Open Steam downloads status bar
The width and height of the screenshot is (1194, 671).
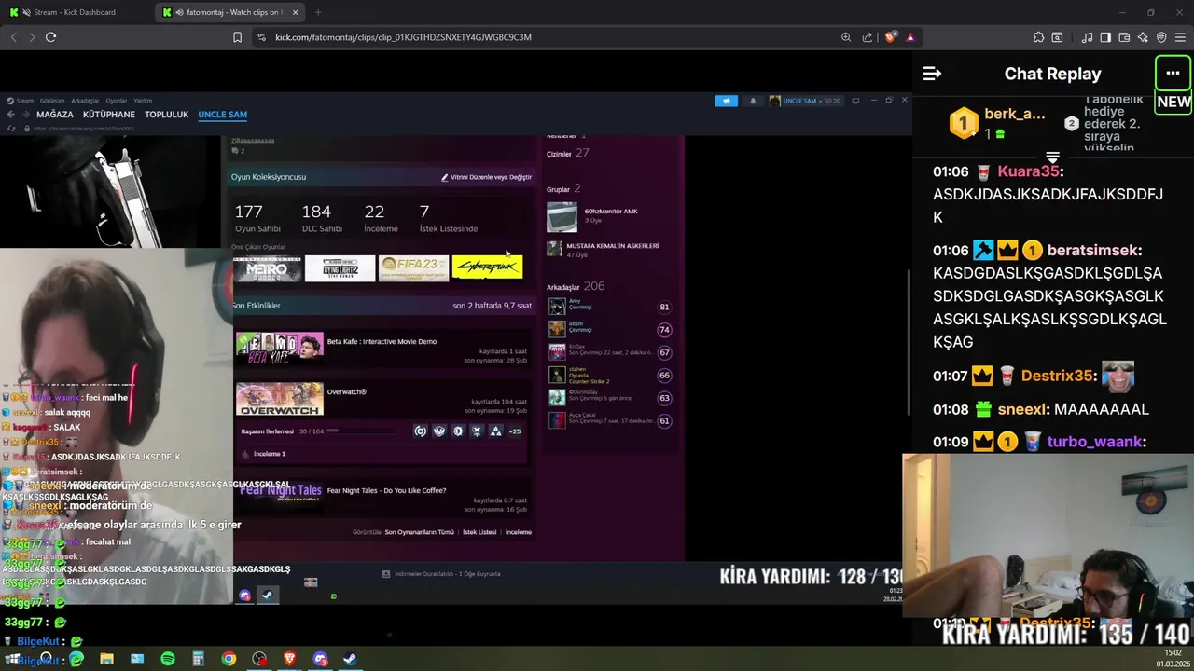tap(442, 574)
